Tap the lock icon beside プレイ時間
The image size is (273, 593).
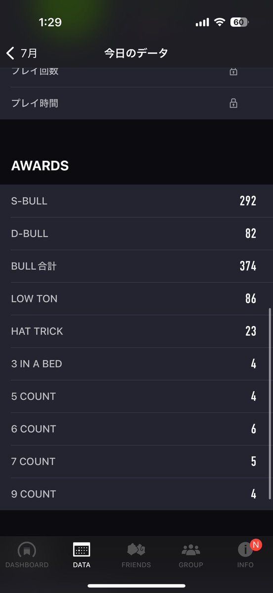[x=233, y=103]
